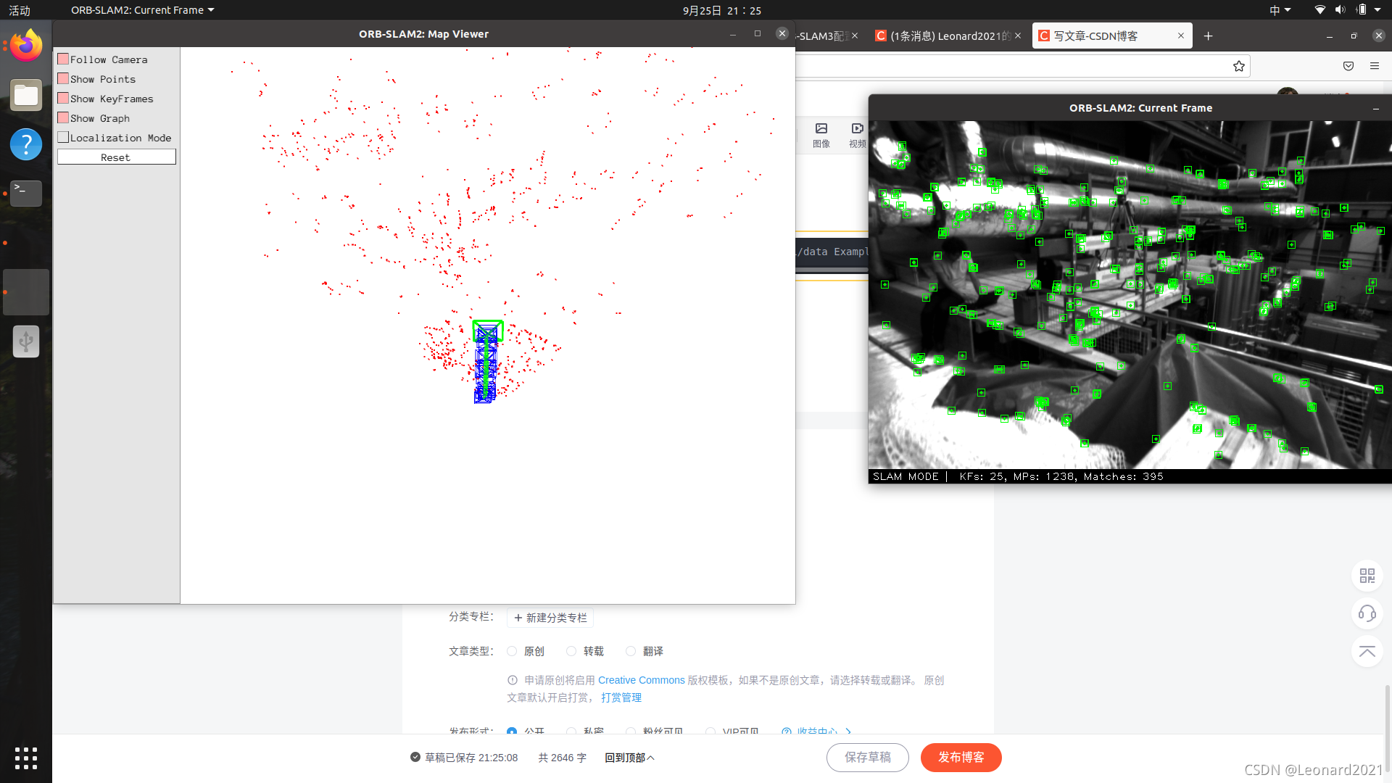1392x783 pixels.
Task: Maximize the Map Viewer window
Action: 758,33
